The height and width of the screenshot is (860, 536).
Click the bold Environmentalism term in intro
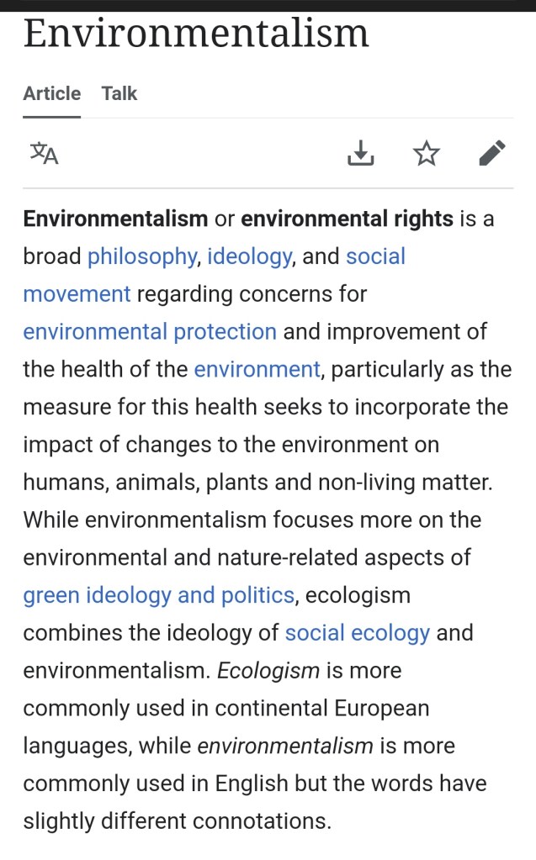click(115, 219)
